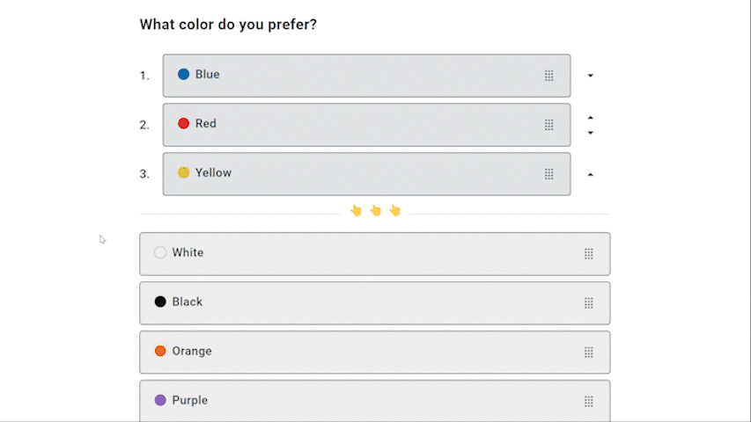Image resolution: width=751 pixels, height=422 pixels.
Task: Click the drag handle on Red item
Action: click(x=549, y=125)
